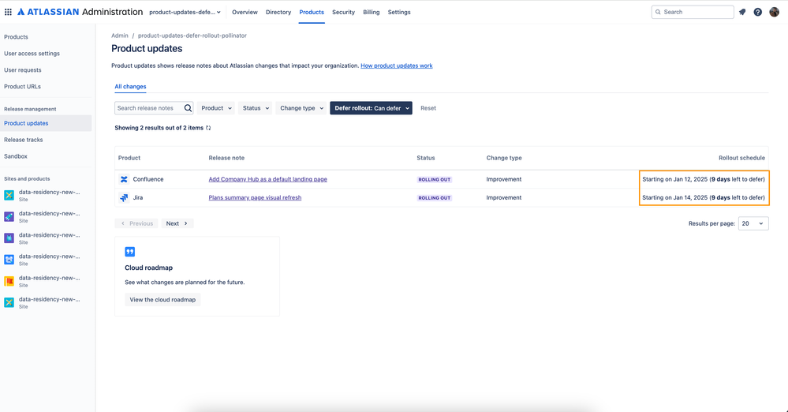Go to the Products top nav tab
Viewport: 788px width, 412px height.
tap(312, 12)
